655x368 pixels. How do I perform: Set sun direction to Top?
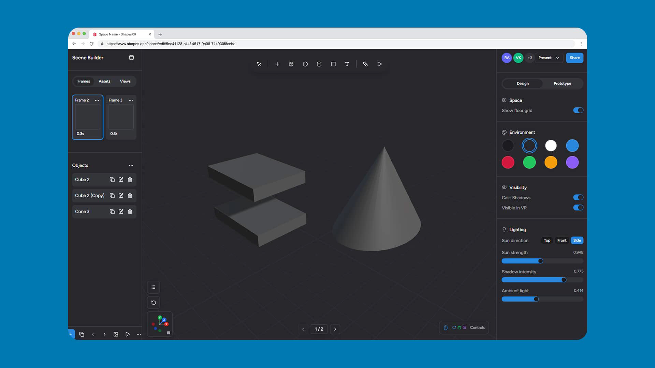tap(547, 241)
